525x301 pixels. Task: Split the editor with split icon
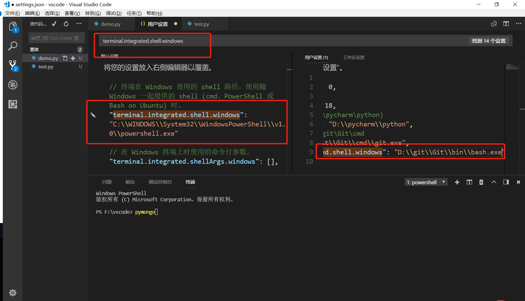click(x=506, y=24)
